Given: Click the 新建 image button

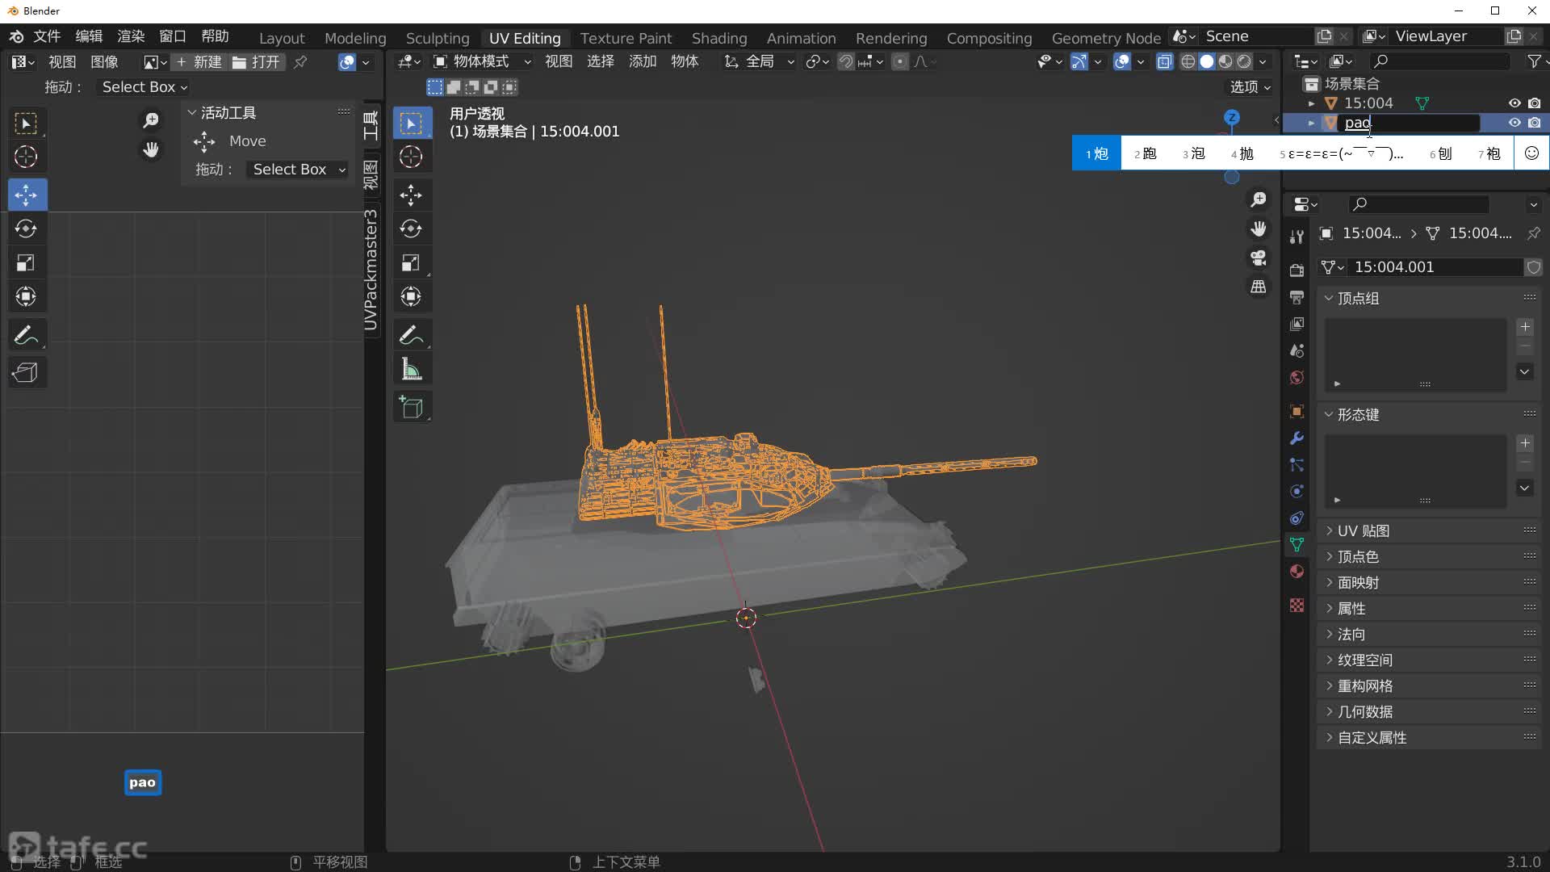Looking at the screenshot, I should (199, 61).
